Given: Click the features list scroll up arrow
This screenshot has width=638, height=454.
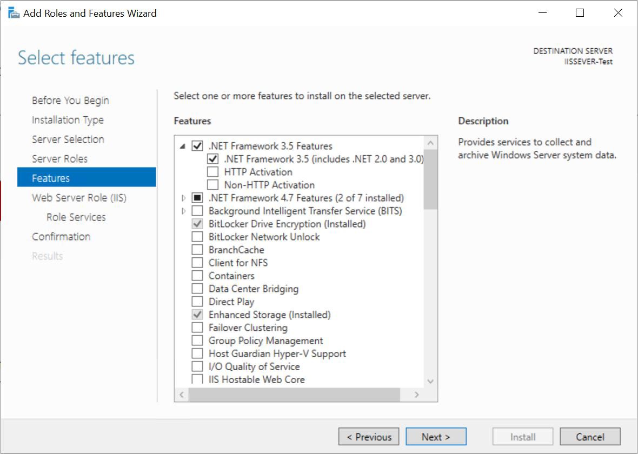Looking at the screenshot, I should coord(430,143).
